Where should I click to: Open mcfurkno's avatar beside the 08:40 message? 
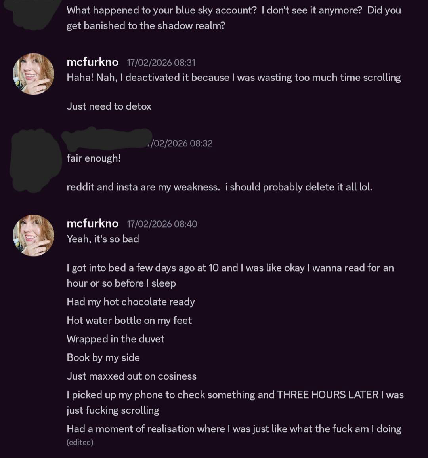pyautogui.click(x=33, y=236)
